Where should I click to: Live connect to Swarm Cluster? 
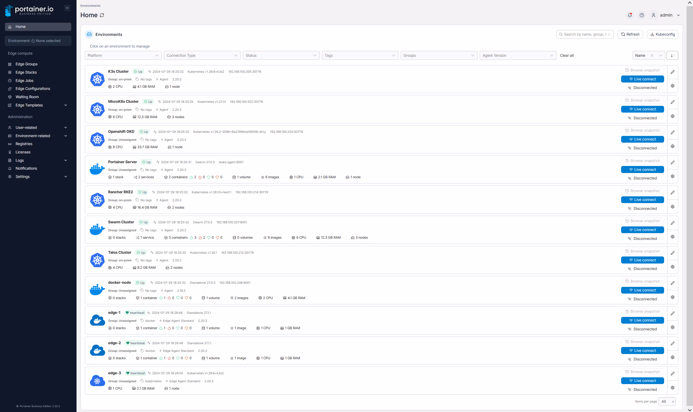coord(642,230)
